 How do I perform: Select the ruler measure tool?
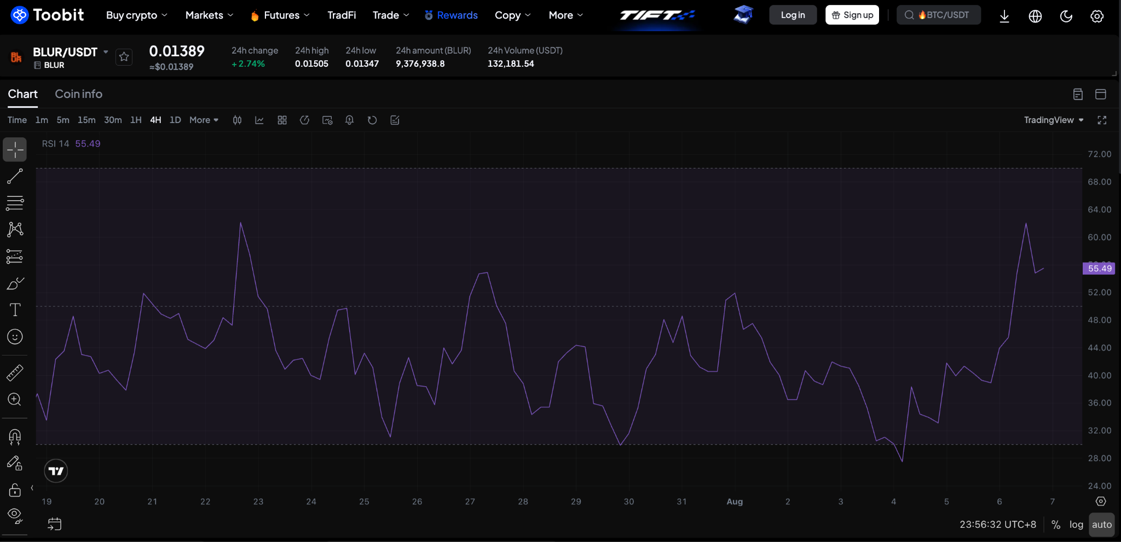[x=15, y=373]
